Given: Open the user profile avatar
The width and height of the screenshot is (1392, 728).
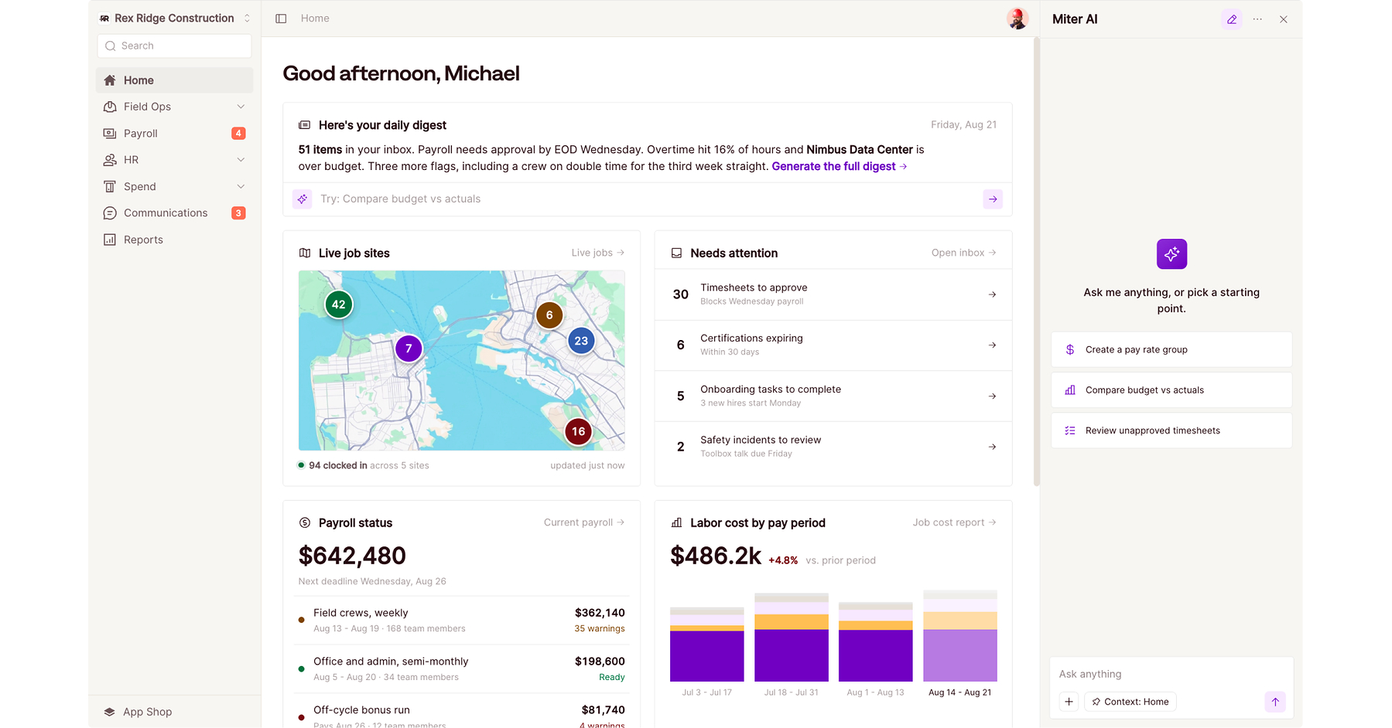Looking at the screenshot, I should point(1017,19).
